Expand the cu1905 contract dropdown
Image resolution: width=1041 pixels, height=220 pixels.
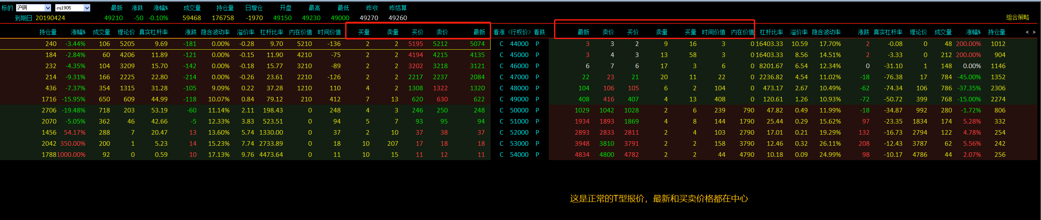point(87,8)
